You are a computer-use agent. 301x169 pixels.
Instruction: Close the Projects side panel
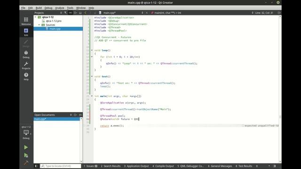[80, 13]
